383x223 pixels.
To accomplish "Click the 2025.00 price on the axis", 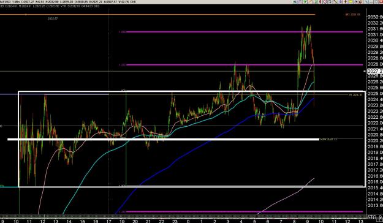I will click(x=375, y=94).
